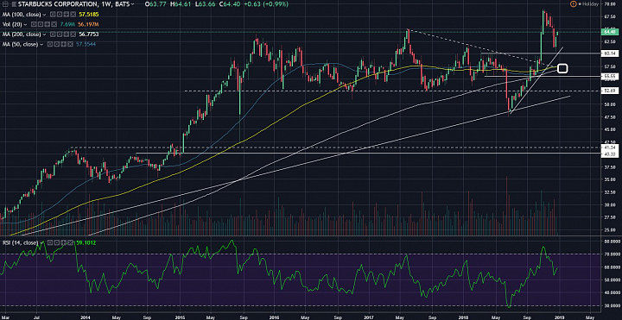Screen dimensions: 622x320
Task: Toggle visibility of MA (50, close)
Action: tap(50, 44)
